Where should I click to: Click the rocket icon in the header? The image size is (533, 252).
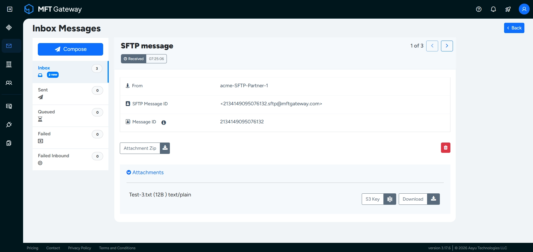[508, 9]
